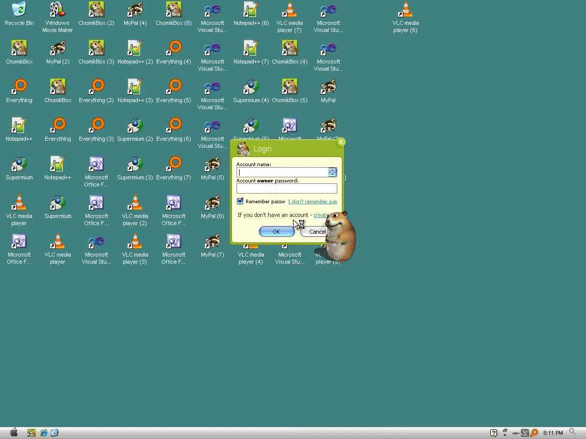The image size is (586, 439).
Task: Click the Account name input field
Action: (282, 172)
